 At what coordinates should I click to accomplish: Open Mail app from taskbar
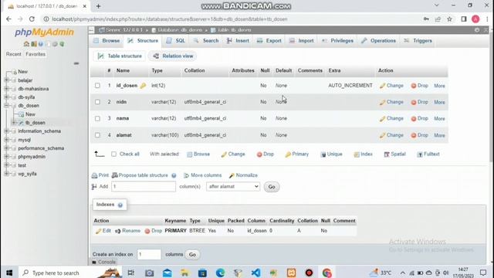click(x=167, y=273)
